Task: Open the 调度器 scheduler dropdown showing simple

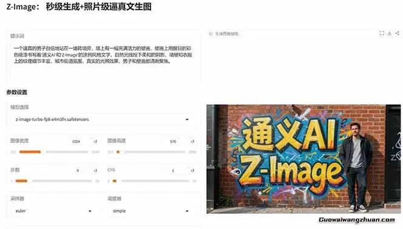Action: 151,211
